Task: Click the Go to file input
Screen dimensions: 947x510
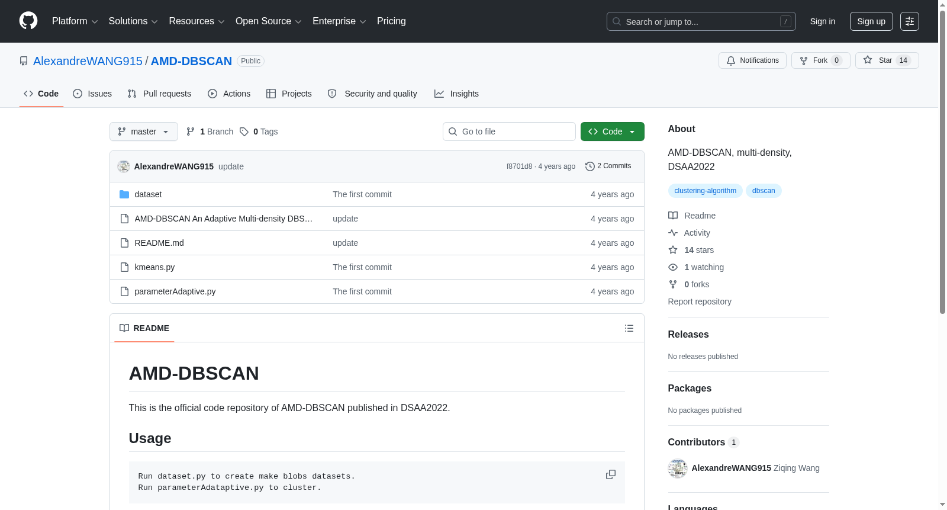Action: [x=509, y=131]
